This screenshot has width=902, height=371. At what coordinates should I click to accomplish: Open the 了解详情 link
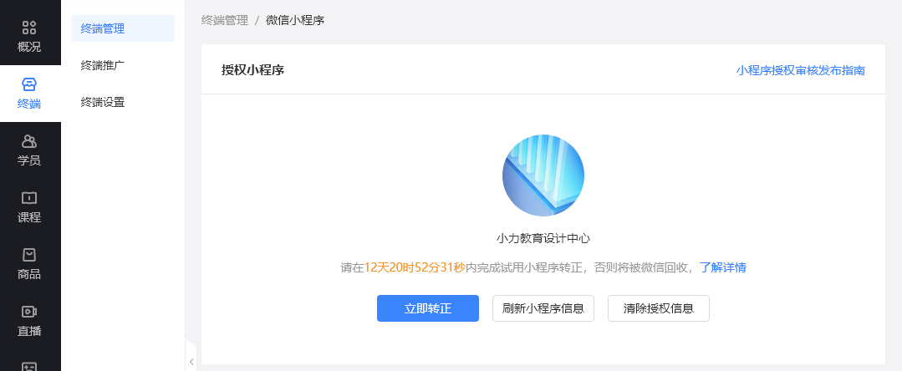coord(722,267)
